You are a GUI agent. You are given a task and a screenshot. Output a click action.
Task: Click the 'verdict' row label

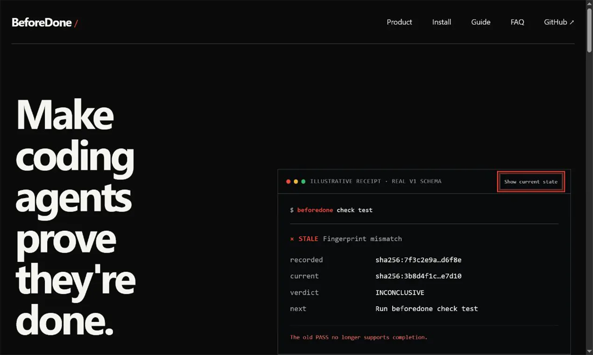(304, 292)
